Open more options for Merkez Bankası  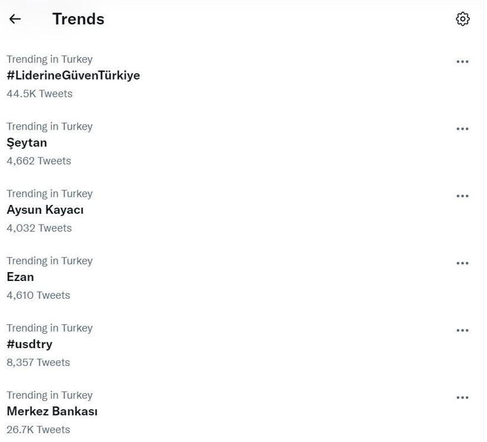click(463, 397)
